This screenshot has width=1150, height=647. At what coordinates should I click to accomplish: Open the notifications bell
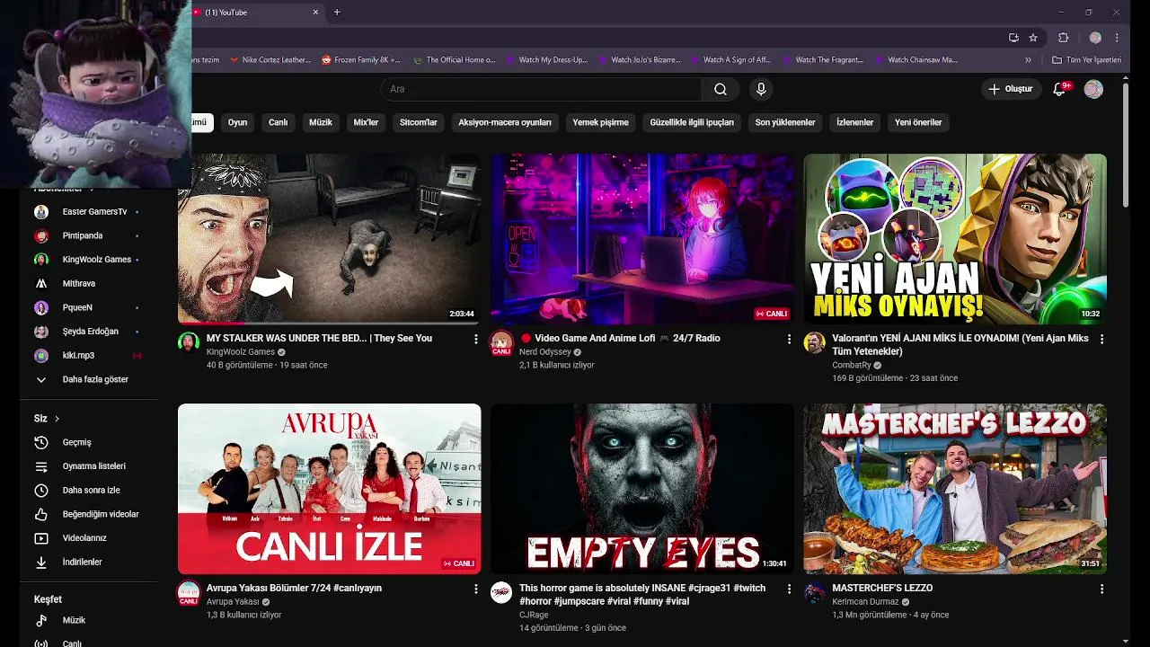1059,89
